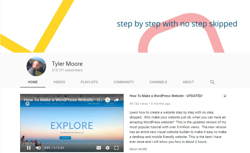View the Channels tab
250x153 pixels.
click(x=158, y=82)
